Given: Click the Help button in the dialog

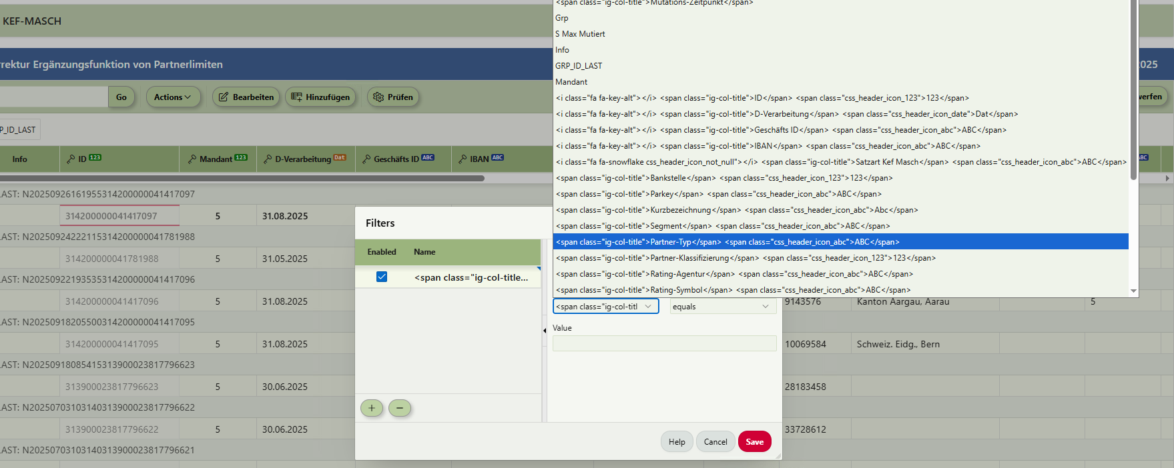Looking at the screenshot, I should point(677,442).
